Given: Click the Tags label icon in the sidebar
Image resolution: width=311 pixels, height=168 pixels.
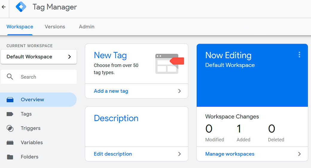Looking at the screenshot, I should click(10, 114).
